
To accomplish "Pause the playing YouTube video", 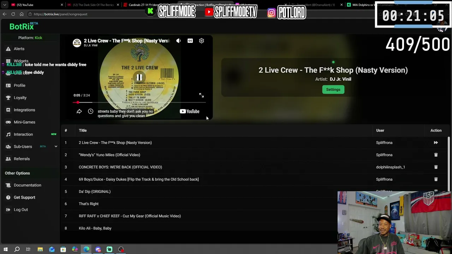I will point(139,77).
